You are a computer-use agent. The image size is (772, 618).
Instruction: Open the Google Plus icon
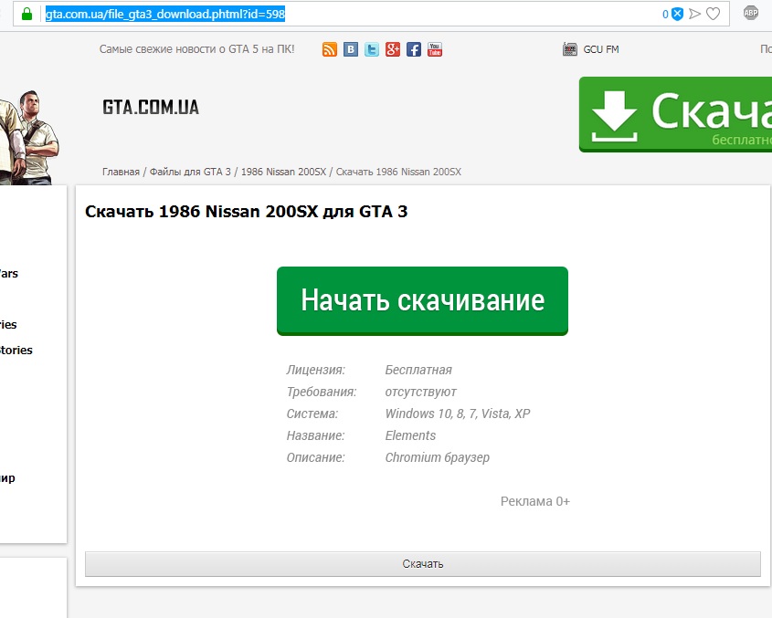(x=393, y=49)
